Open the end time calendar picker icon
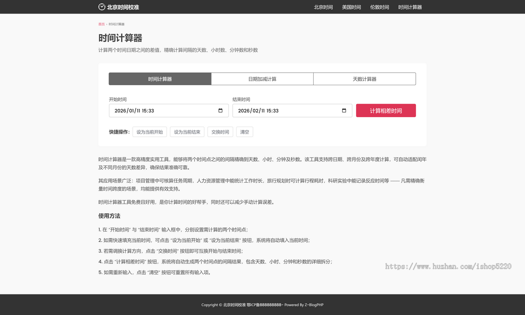This screenshot has height=315, width=525. click(x=344, y=111)
